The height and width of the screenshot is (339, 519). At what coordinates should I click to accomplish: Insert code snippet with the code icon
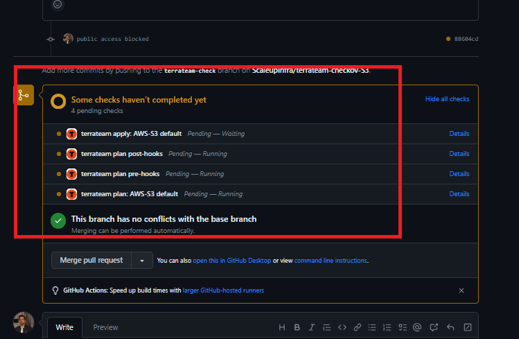(x=342, y=327)
